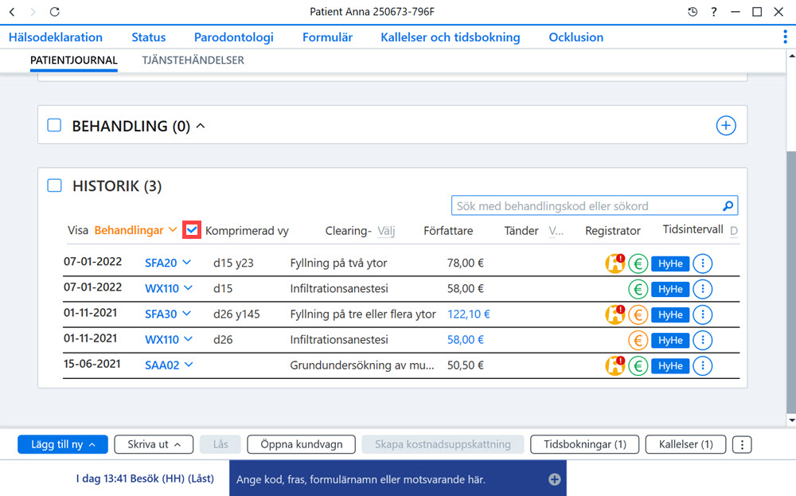
Task: Expand the SFA20 code chevron
Action: (x=187, y=263)
